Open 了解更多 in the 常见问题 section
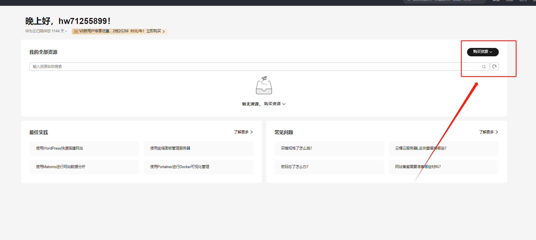The image size is (536, 240). tap(488, 132)
